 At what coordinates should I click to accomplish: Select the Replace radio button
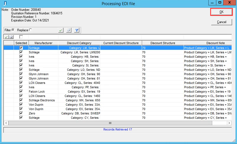click(x=30, y=30)
